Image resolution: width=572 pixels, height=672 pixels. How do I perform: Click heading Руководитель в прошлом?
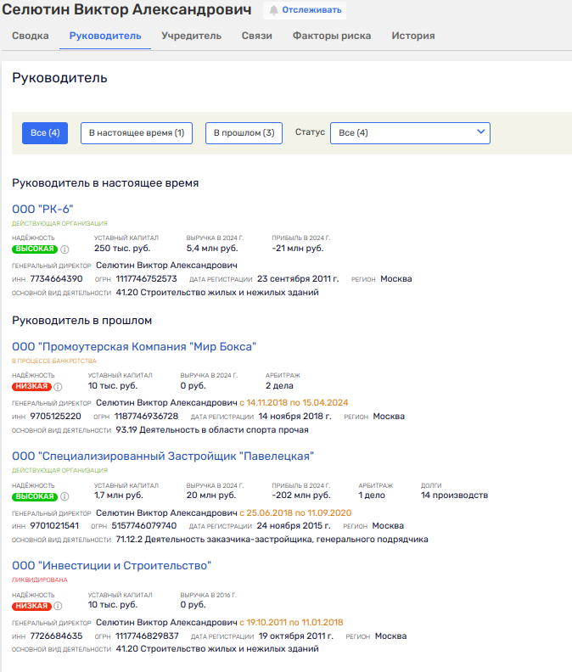(82, 321)
